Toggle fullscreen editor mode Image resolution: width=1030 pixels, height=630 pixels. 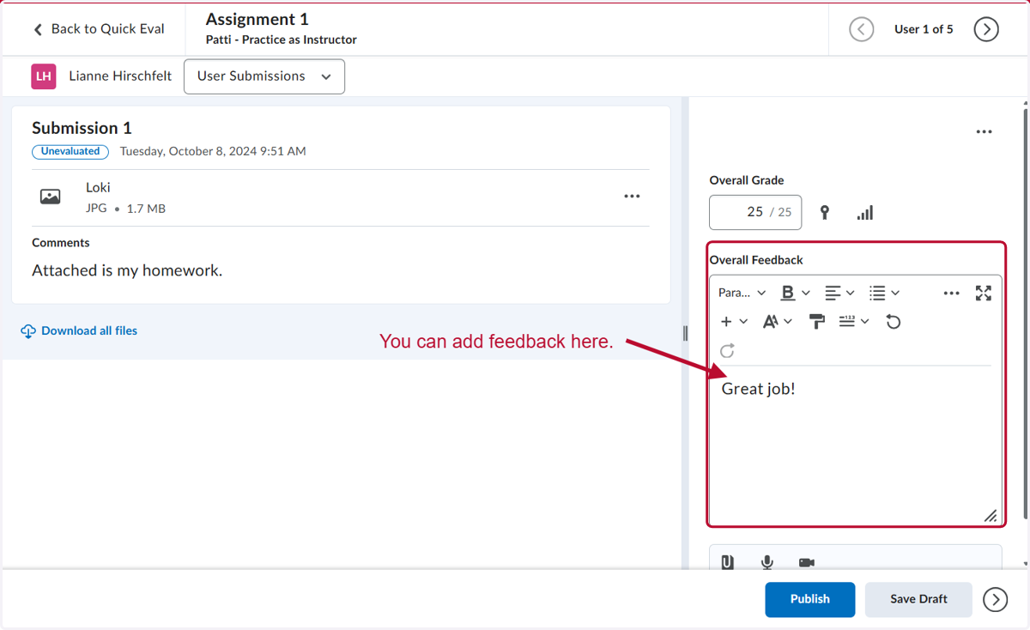coord(984,293)
